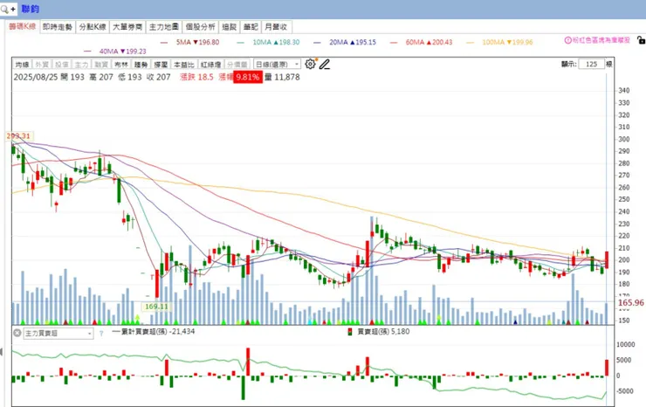Click the 粉紅色區塊為重壓股 pink notice link
This screenshot has width=646, height=407.
[601, 40]
